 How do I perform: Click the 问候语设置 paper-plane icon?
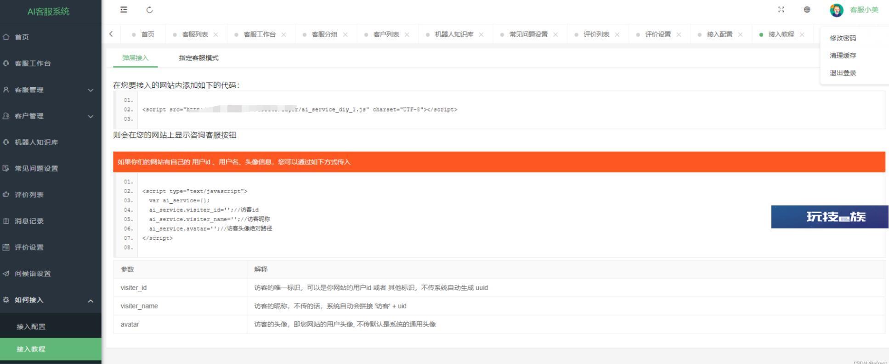pos(6,273)
